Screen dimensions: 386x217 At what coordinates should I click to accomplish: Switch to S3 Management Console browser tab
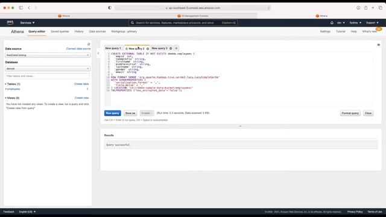193,16
